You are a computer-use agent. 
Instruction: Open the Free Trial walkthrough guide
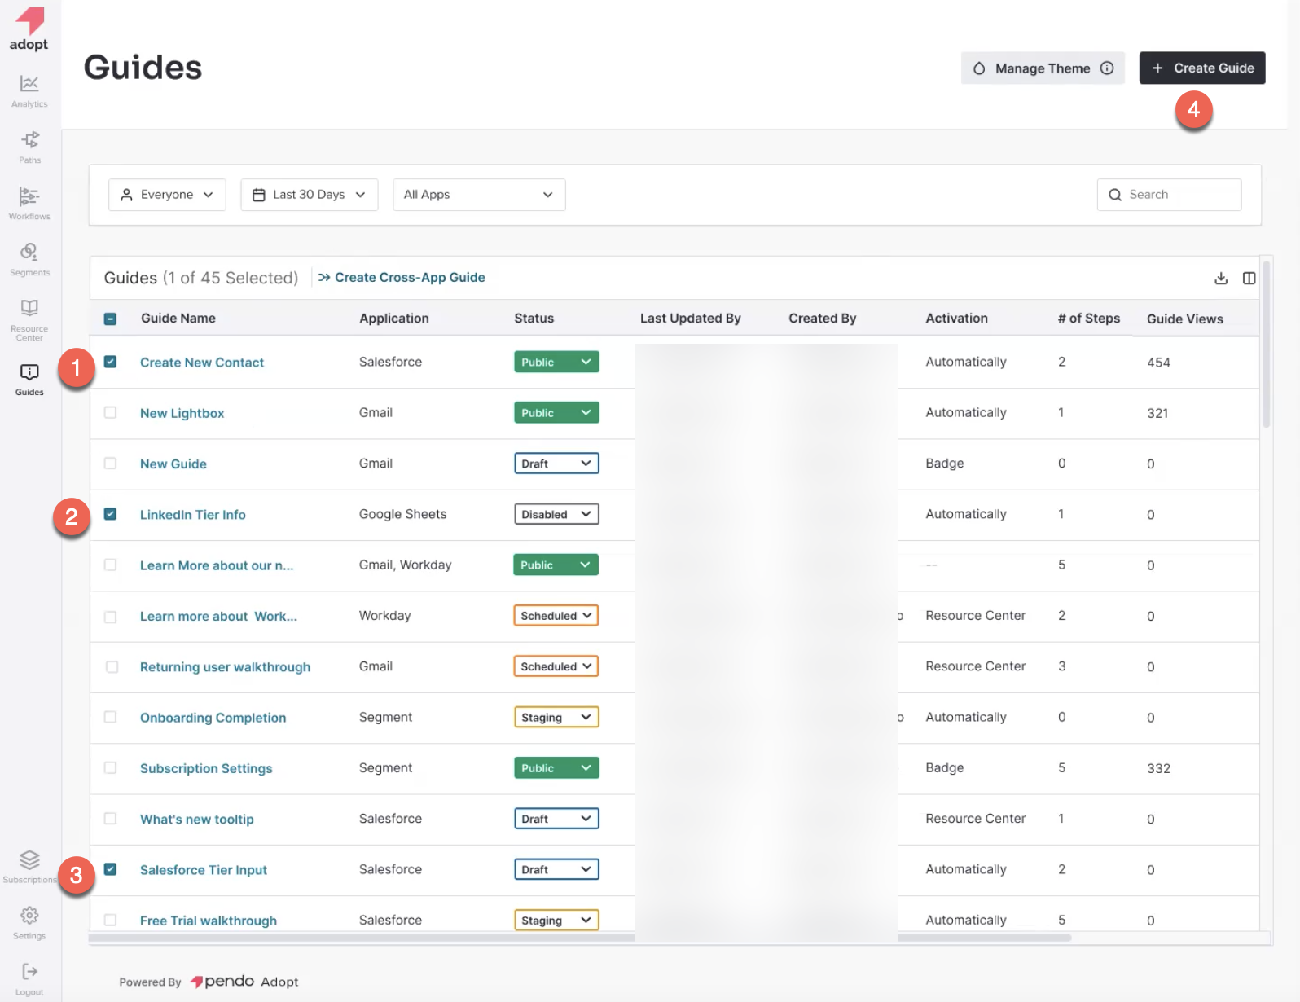(x=209, y=921)
